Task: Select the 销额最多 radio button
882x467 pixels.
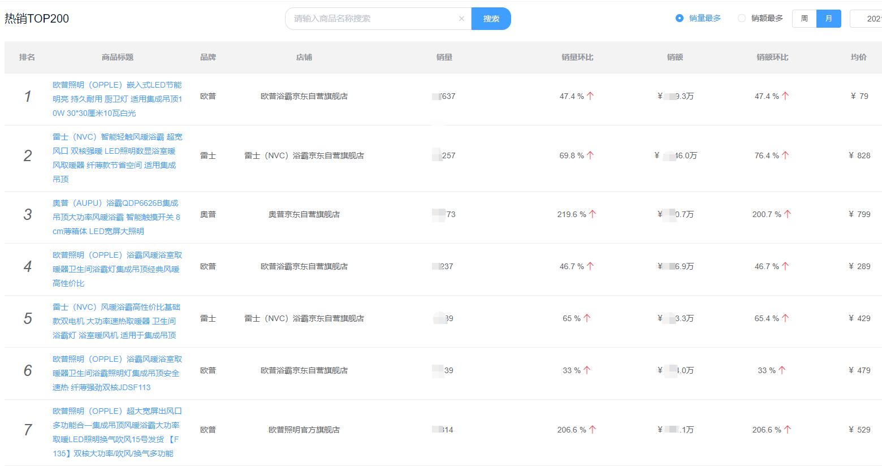Action: 741,18
